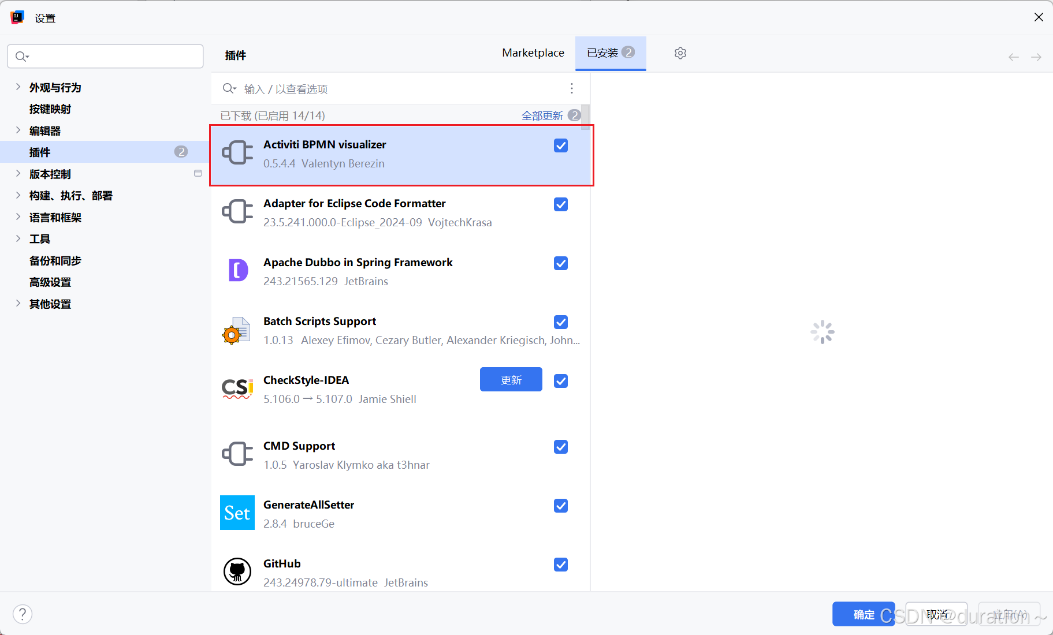Click the plugin search magnifier icon
This screenshot has width=1053, height=635.
click(229, 88)
